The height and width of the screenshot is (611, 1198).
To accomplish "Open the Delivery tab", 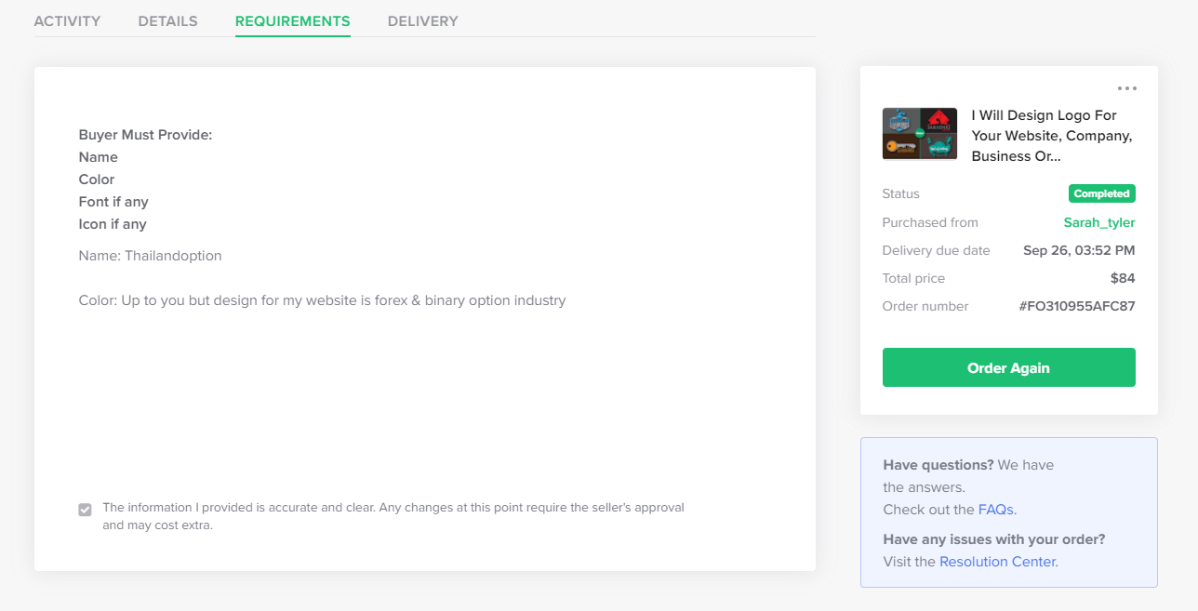I will pyautogui.click(x=423, y=20).
